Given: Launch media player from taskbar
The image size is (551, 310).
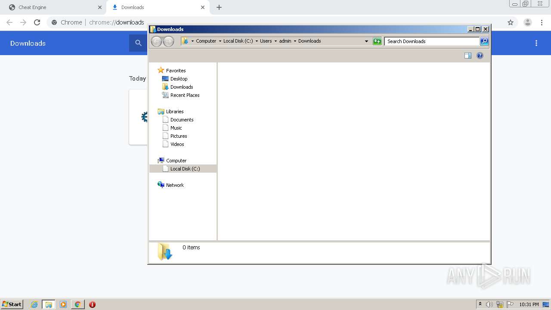Looking at the screenshot, I should click(x=63, y=304).
